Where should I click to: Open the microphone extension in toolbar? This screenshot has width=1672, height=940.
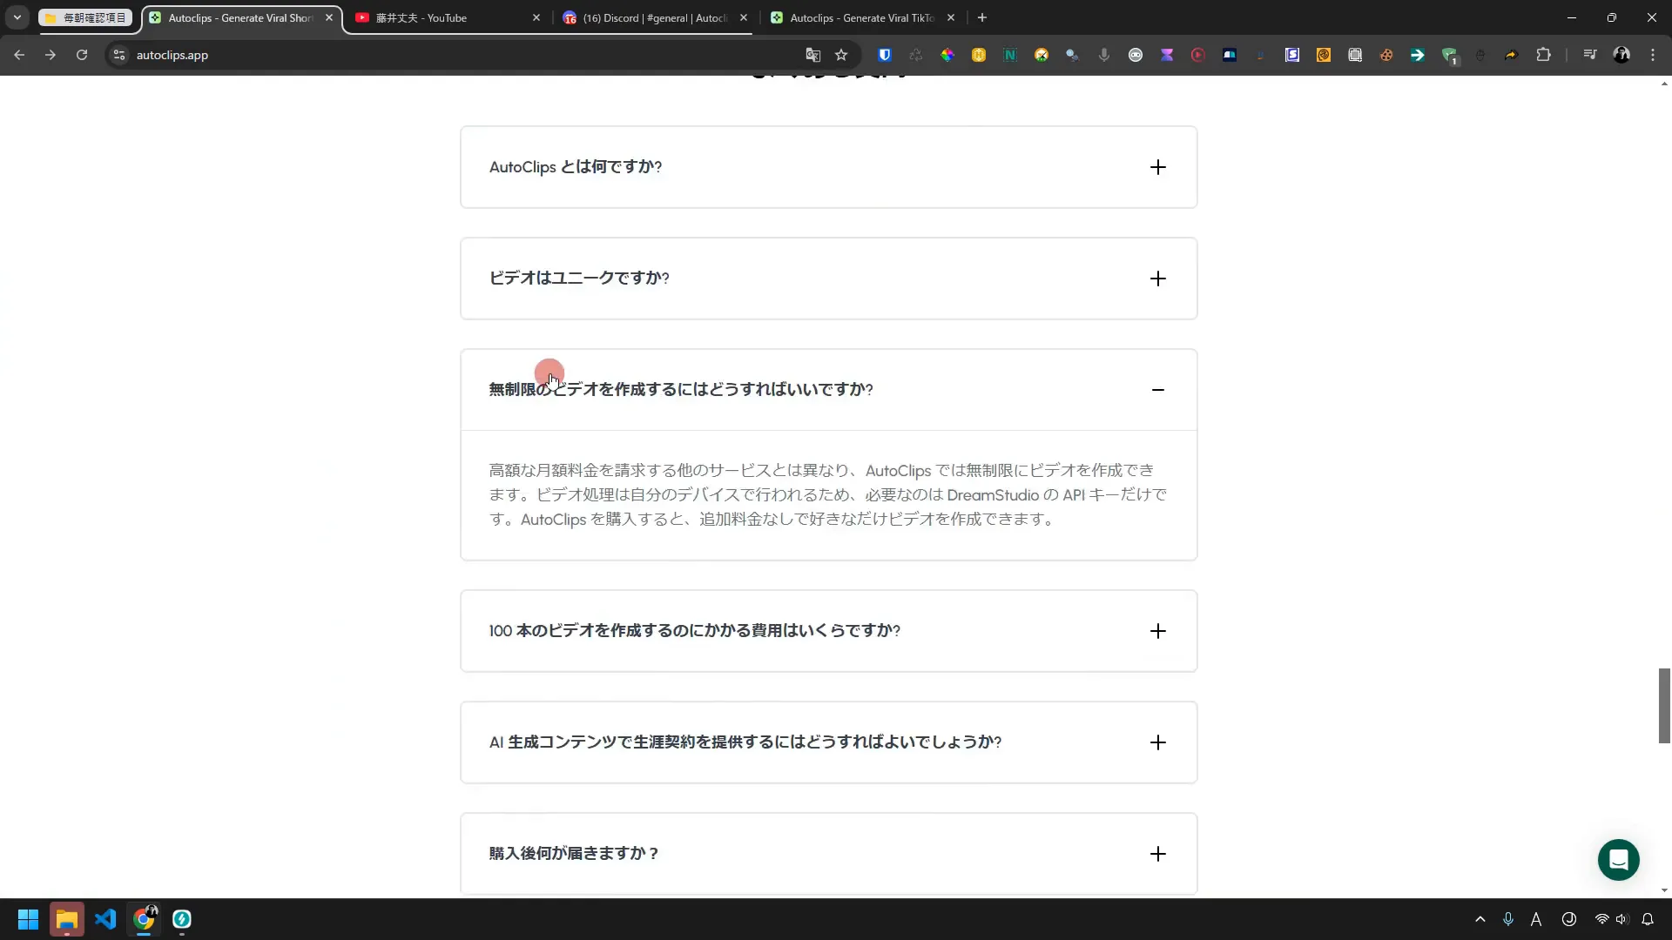(1104, 55)
